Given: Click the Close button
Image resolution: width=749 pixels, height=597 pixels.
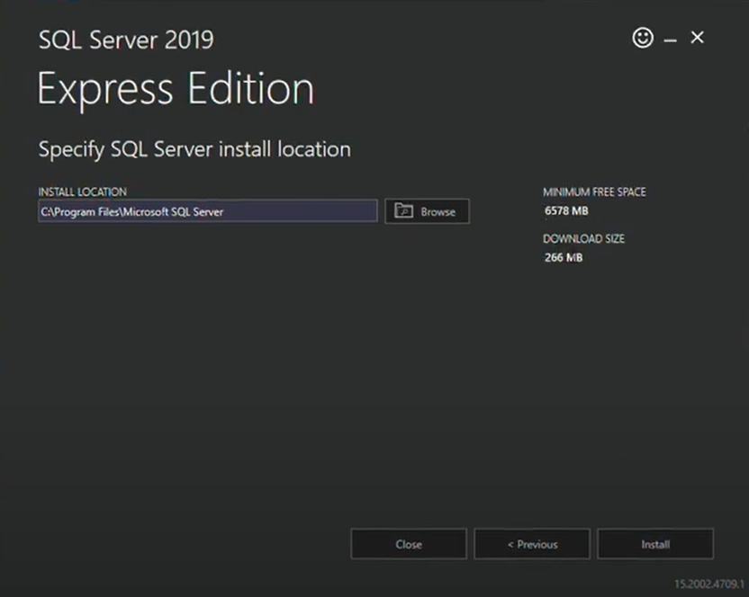Looking at the screenshot, I should pyautogui.click(x=409, y=544).
